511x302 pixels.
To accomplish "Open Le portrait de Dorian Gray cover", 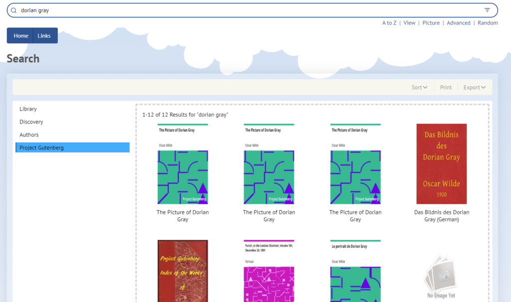I will pyautogui.click(x=355, y=271).
